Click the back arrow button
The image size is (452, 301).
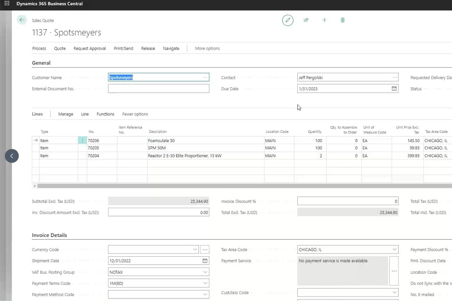pyautogui.click(x=22, y=20)
